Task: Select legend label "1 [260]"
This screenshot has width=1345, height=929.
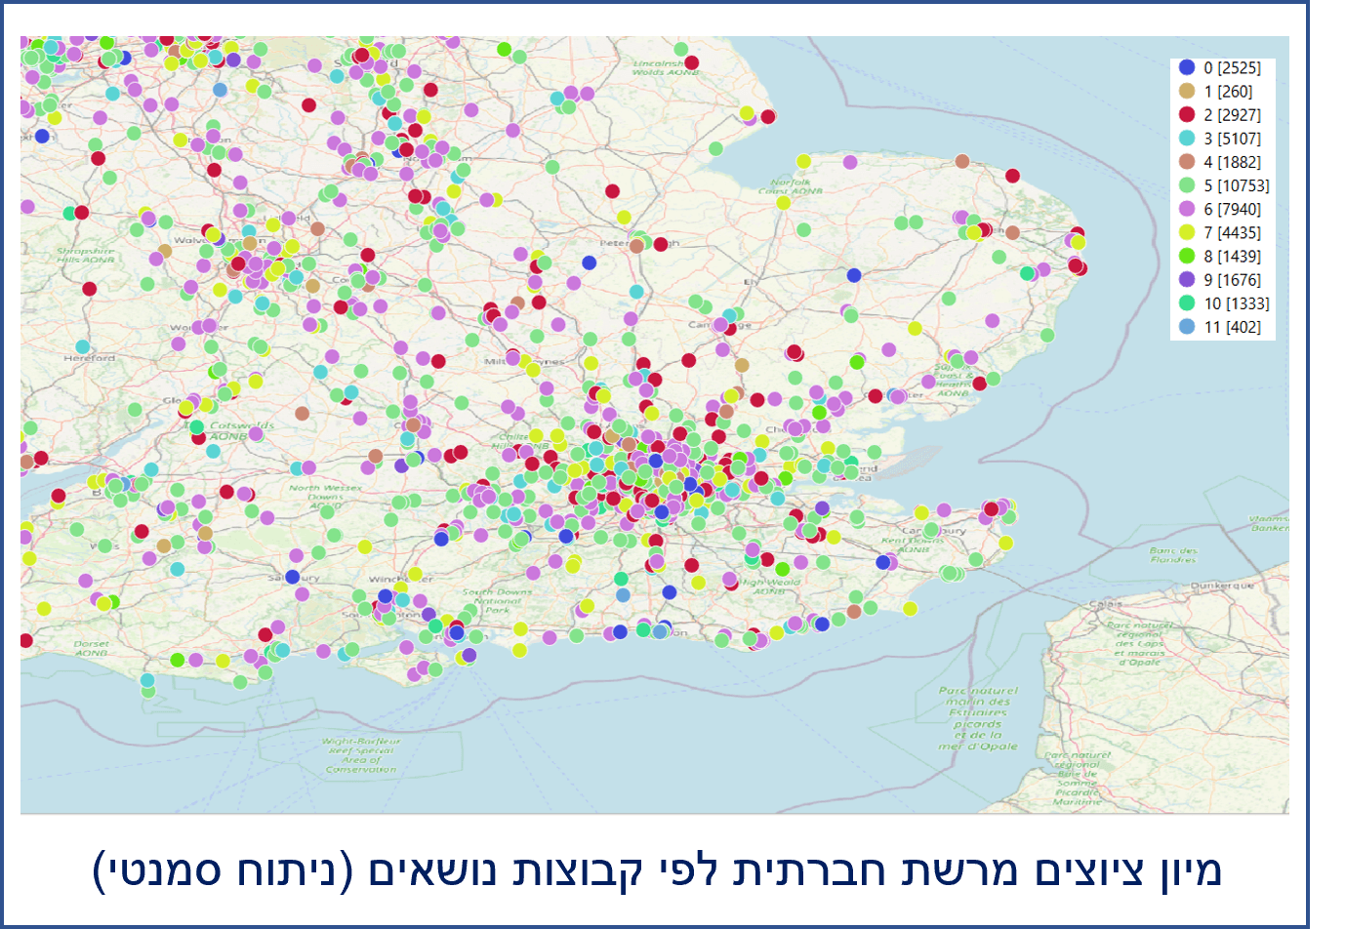Action: [x=1228, y=91]
